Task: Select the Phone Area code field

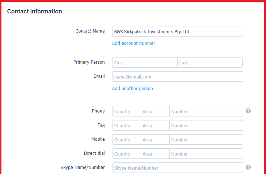Action: pyautogui.click(x=155, y=111)
